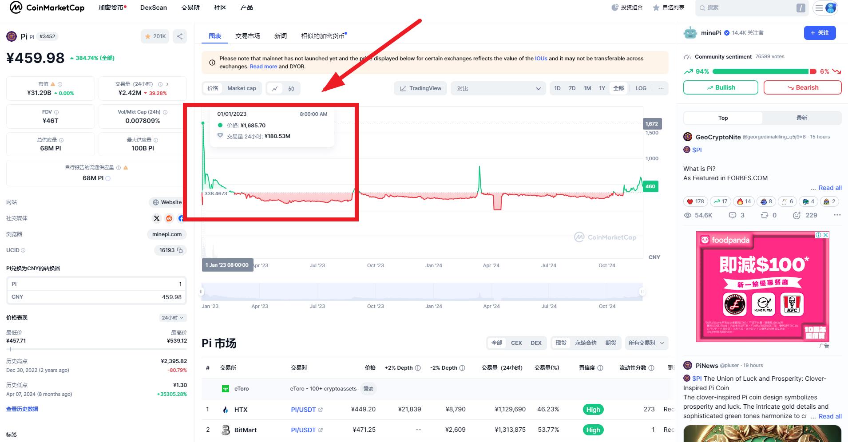Open the foodpanda advertisement banner
This screenshot has height=442, width=848.
pyautogui.click(x=762, y=287)
